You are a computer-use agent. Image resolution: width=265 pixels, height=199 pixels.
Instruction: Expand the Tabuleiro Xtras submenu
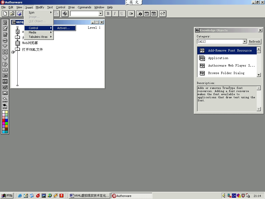point(39,37)
